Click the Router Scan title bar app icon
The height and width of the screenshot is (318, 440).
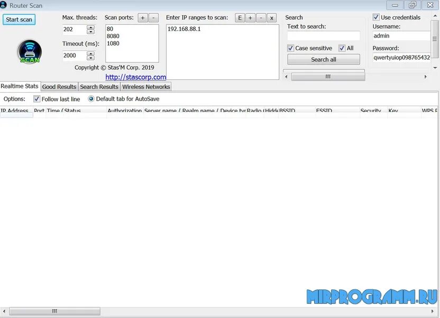click(x=3, y=5)
